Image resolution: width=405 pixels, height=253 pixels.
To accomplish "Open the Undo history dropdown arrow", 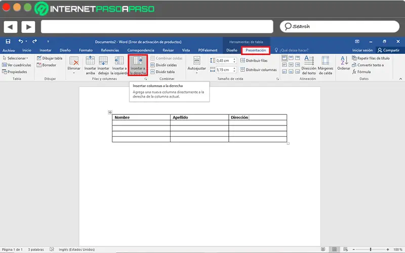I will pyautogui.click(x=26, y=41).
